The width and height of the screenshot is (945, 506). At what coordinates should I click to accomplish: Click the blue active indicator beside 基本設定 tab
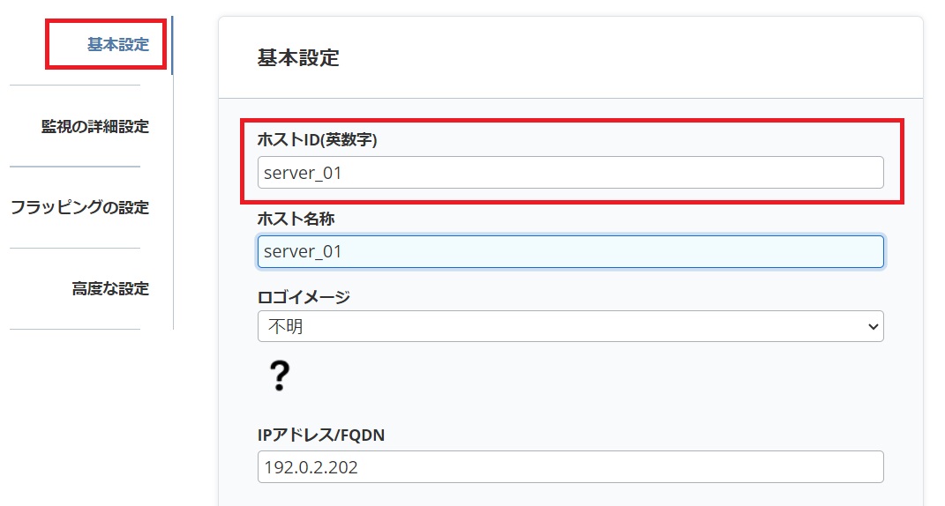(172, 45)
